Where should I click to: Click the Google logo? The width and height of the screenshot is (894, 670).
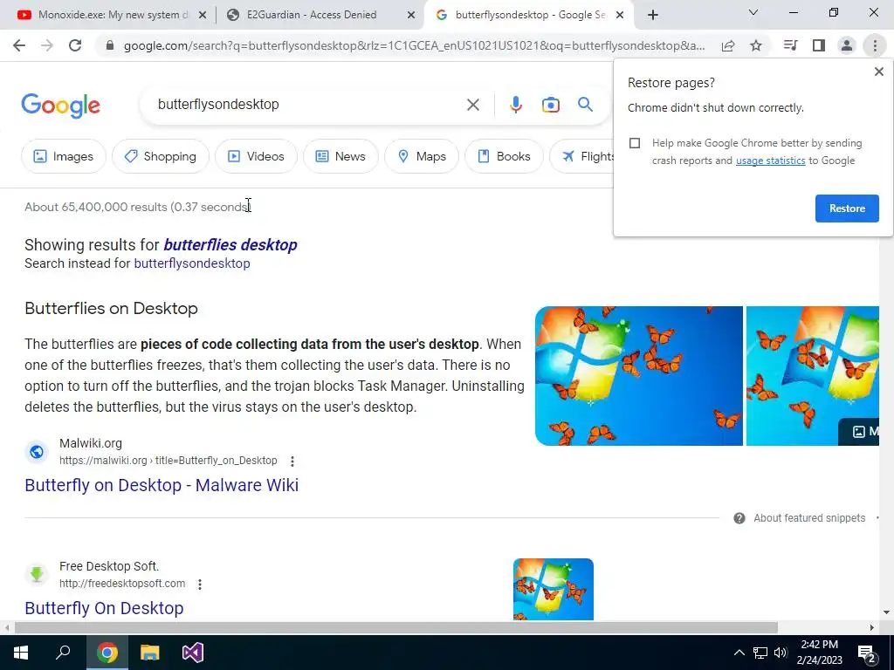[60, 106]
